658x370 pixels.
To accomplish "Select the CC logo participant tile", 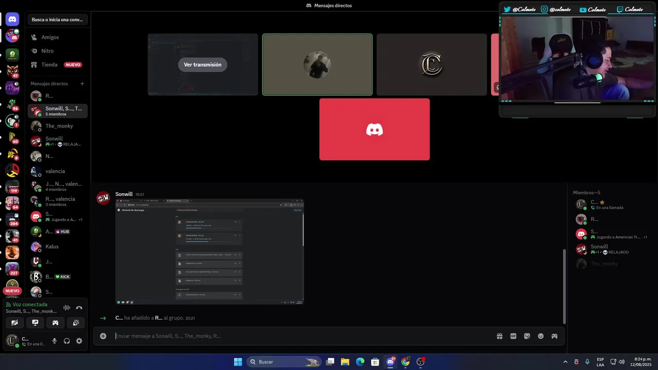I will click(431, 65).
